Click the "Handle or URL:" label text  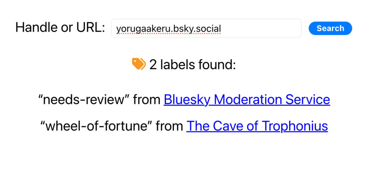pyautogui.click(x=60, y=28)
